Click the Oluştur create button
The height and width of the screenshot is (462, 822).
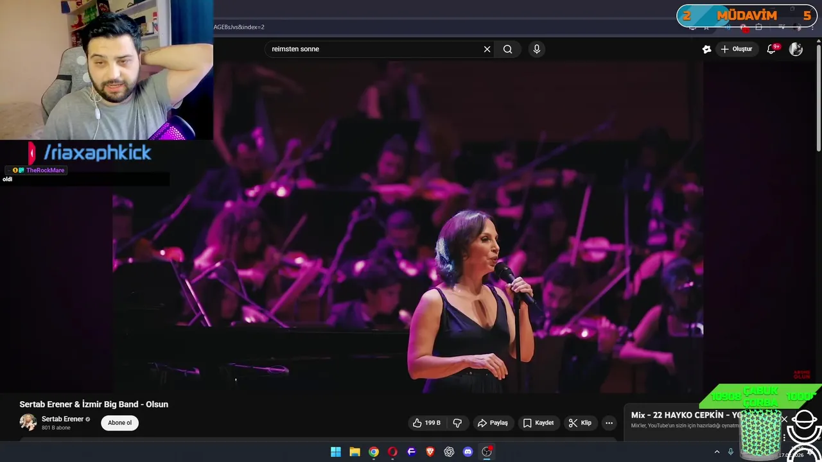(x=736, y=49)
